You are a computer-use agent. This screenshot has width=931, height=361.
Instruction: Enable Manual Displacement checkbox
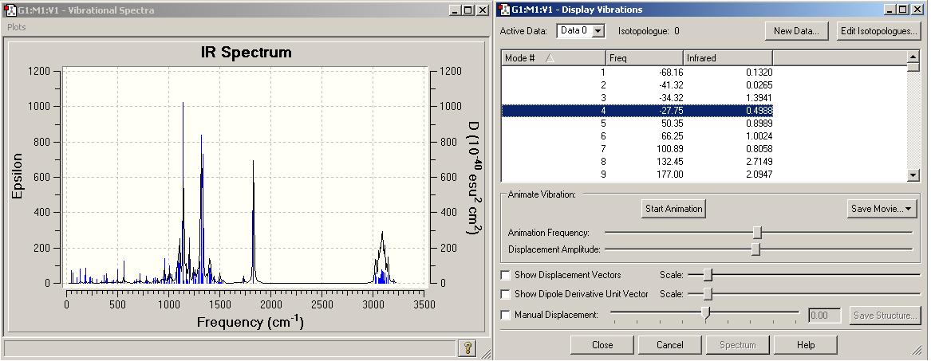(505, 316)
